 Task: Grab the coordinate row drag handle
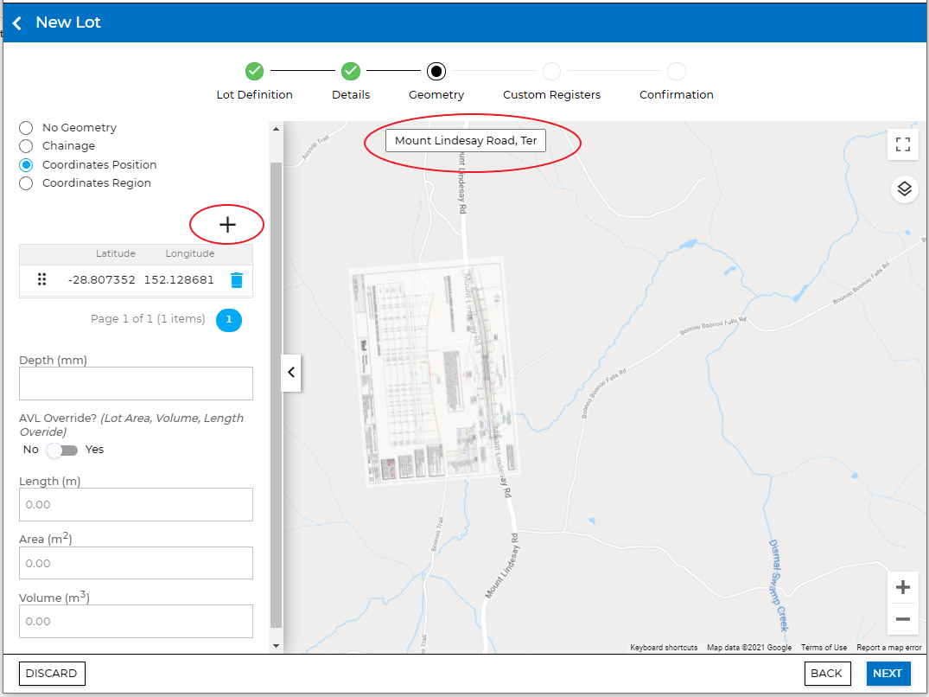[x=41, y=278]
